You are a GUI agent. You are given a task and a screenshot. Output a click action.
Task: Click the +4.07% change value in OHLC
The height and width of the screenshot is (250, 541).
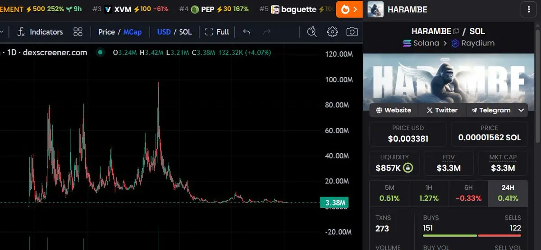[x=257, y=53]
